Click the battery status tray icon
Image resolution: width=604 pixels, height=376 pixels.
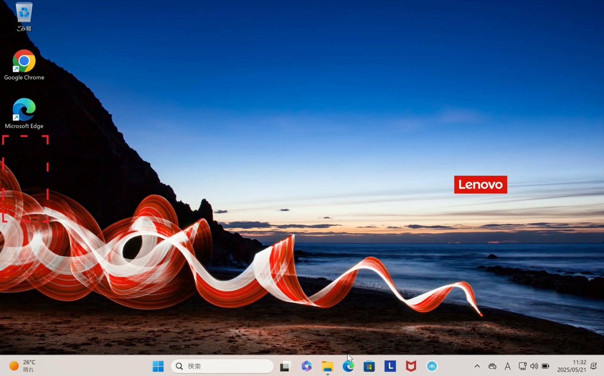pyautogui.click(x=545, y=366)
